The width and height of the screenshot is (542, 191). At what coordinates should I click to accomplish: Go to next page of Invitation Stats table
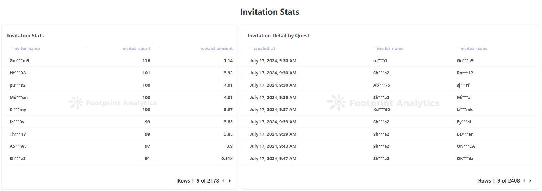[230, 181]
